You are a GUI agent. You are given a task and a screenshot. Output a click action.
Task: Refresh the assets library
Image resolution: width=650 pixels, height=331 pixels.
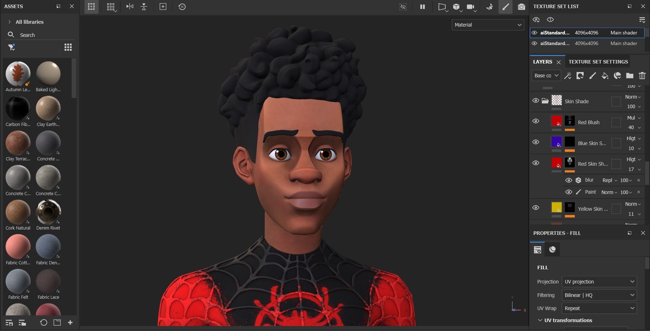click(43, 322)
